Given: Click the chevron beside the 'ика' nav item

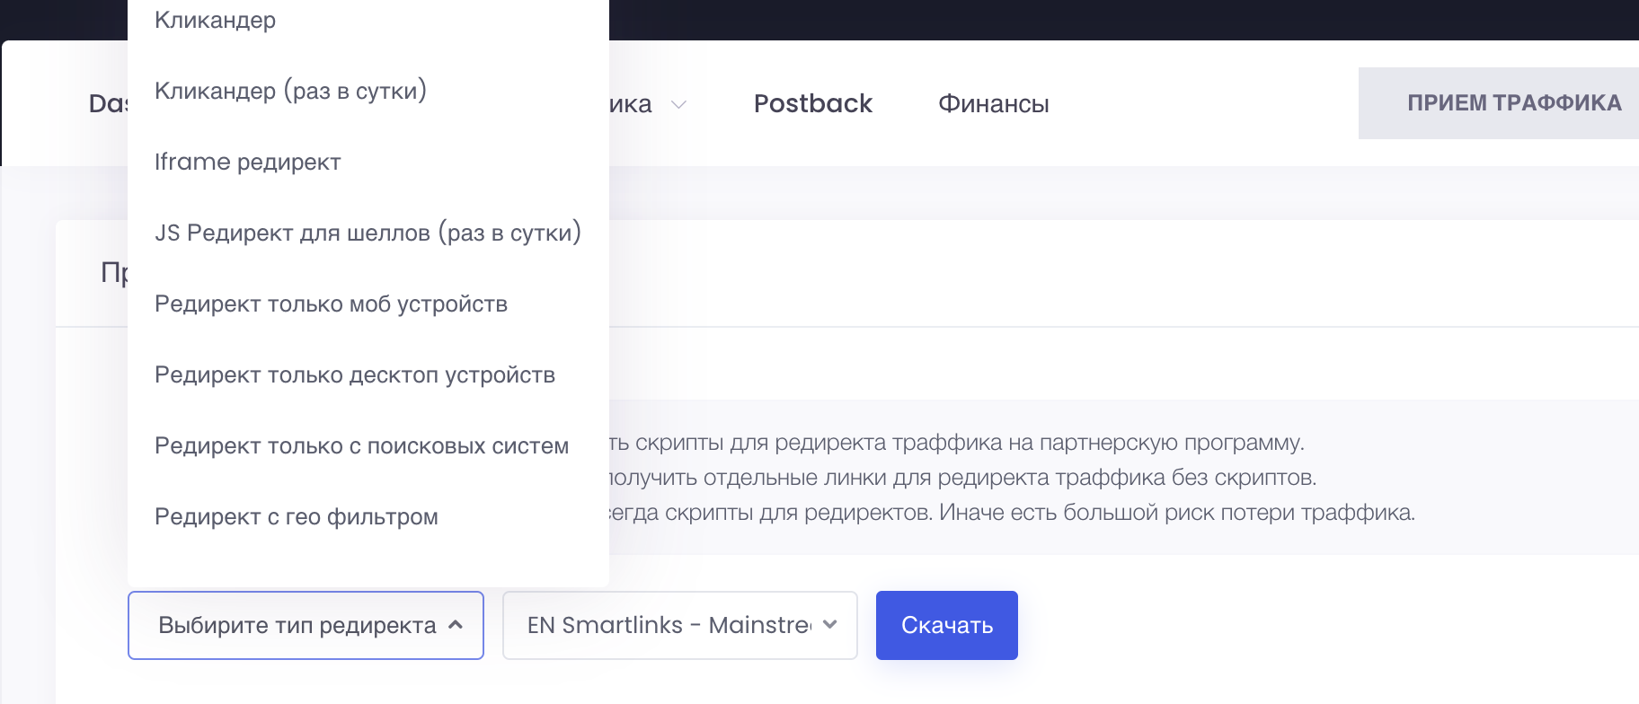Looking at the screenshot, I should click(679, 104).
